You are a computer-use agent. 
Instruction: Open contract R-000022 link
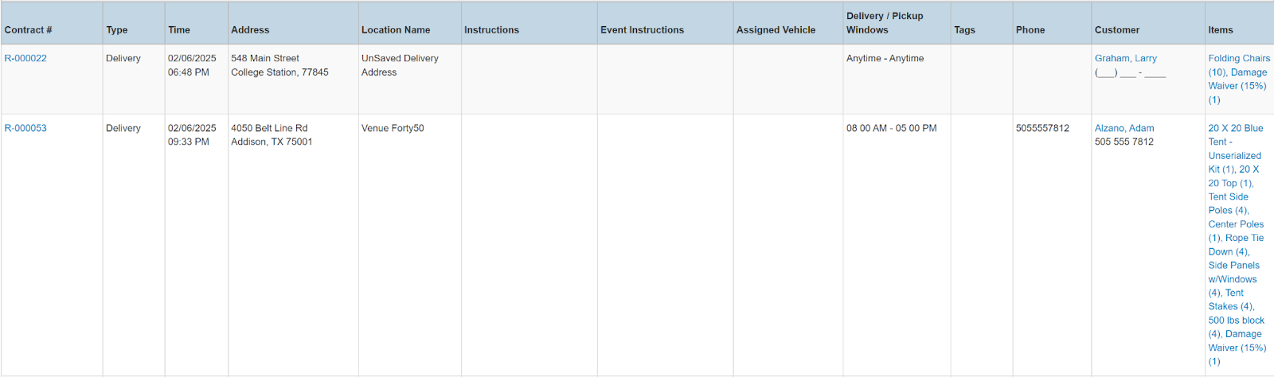(25, 58)
